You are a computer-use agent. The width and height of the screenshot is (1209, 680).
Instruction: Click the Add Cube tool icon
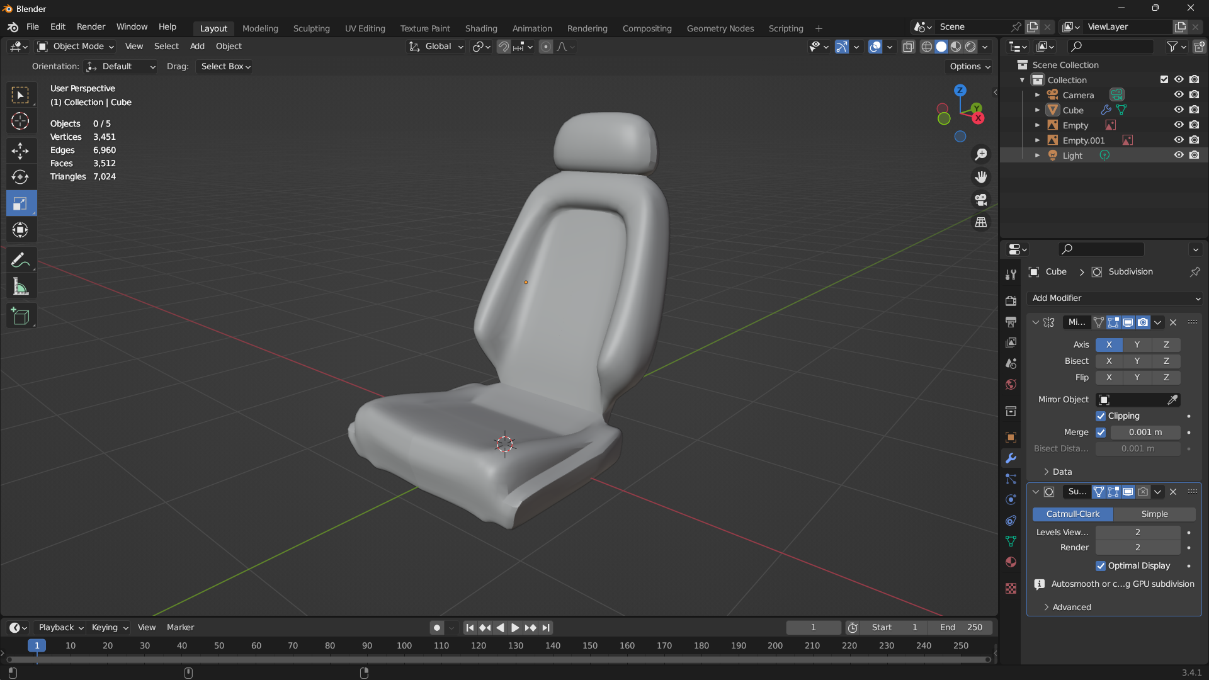coord(20,316)
